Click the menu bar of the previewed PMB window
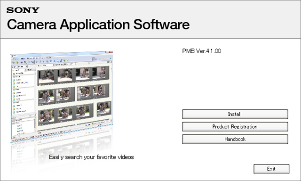The width and height of the screenshot is (301, 181). (32, 58)
